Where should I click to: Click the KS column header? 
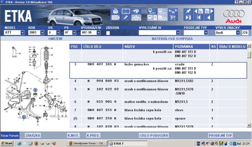click(x=213, y=47)
